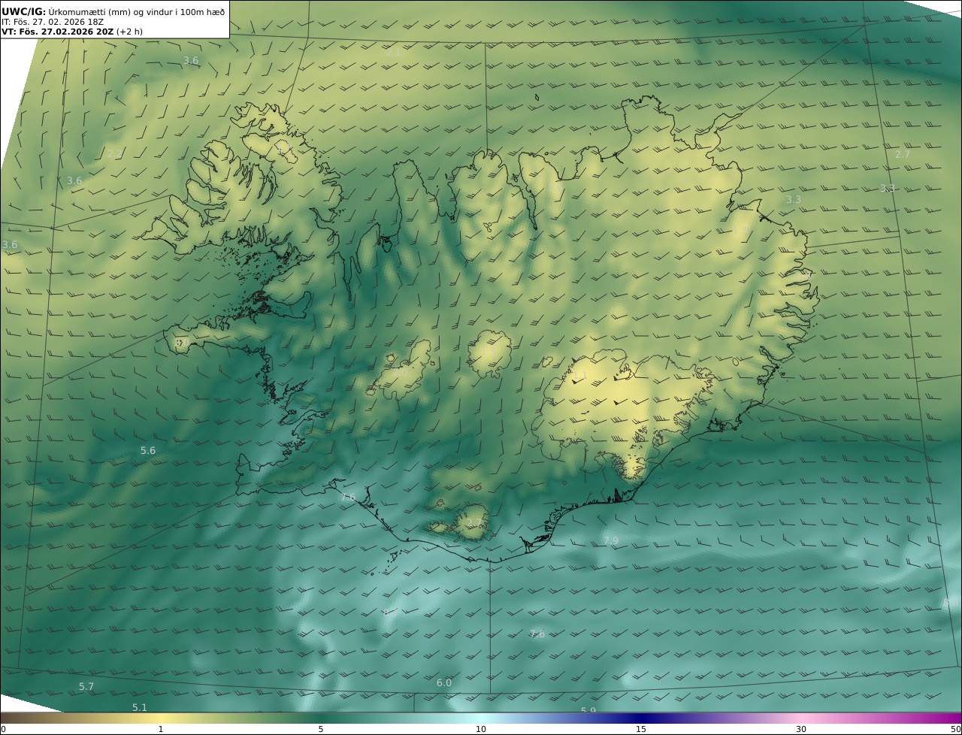Select the title text "Úrkomumætti (mm) og vindur í 100m hæð"

(x=137, y=11)
